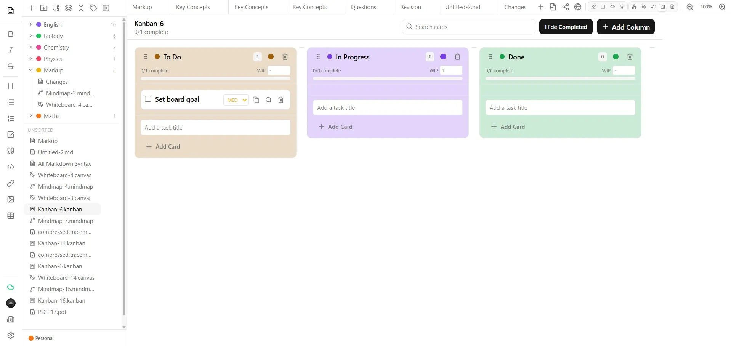Open the MED priority dropdown
Image resolution: width=731 pixels, height=346 pixels.
pyautogui.click(x=236, y=100)
